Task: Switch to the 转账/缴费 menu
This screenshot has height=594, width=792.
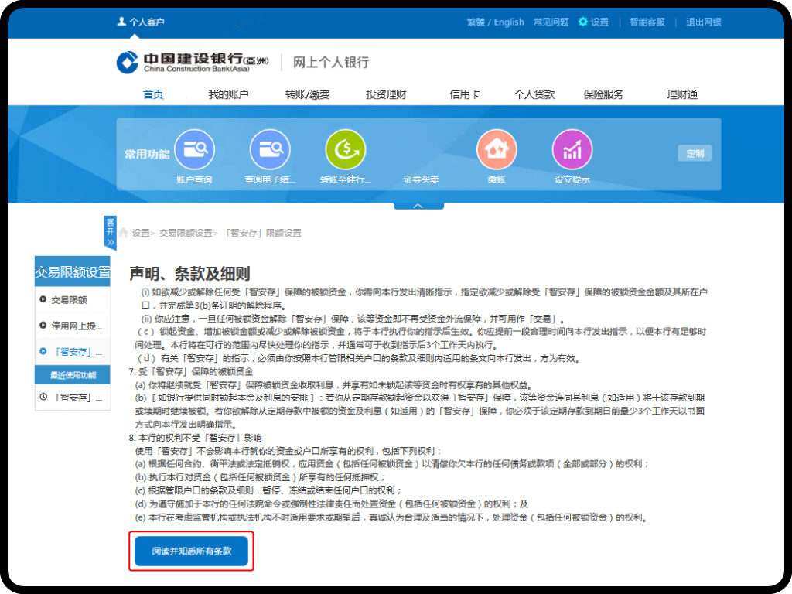Action: (x=307, y=94)
